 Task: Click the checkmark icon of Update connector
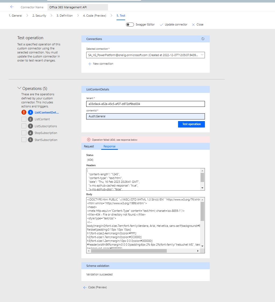pyautogui.click(x=161, y=25)
